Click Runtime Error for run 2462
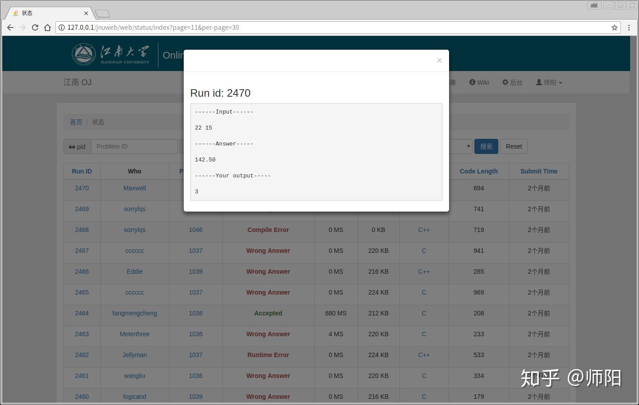The width and height of the screenshot is (639, 405). [268, 355]
